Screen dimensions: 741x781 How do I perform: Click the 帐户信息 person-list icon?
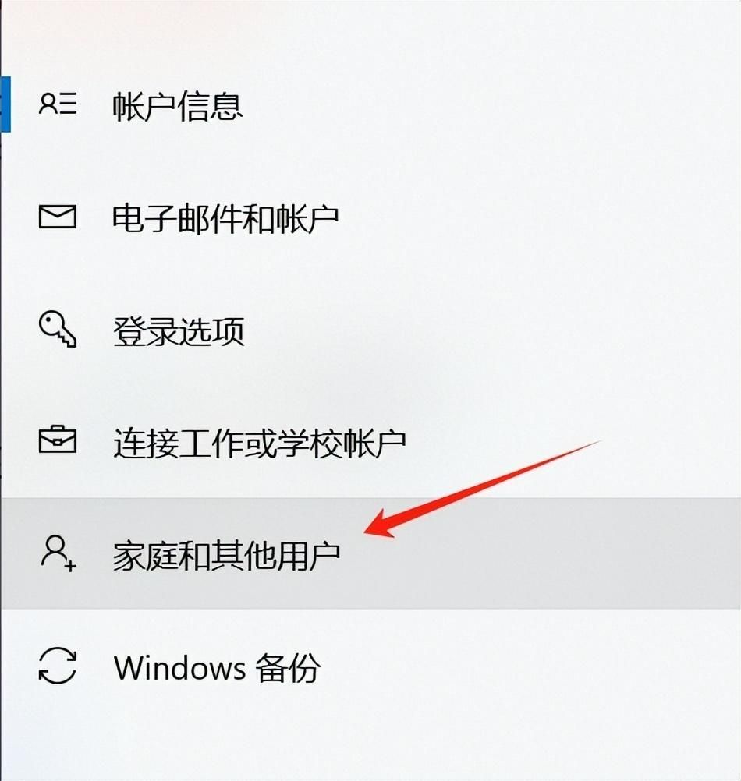[58, 104]
